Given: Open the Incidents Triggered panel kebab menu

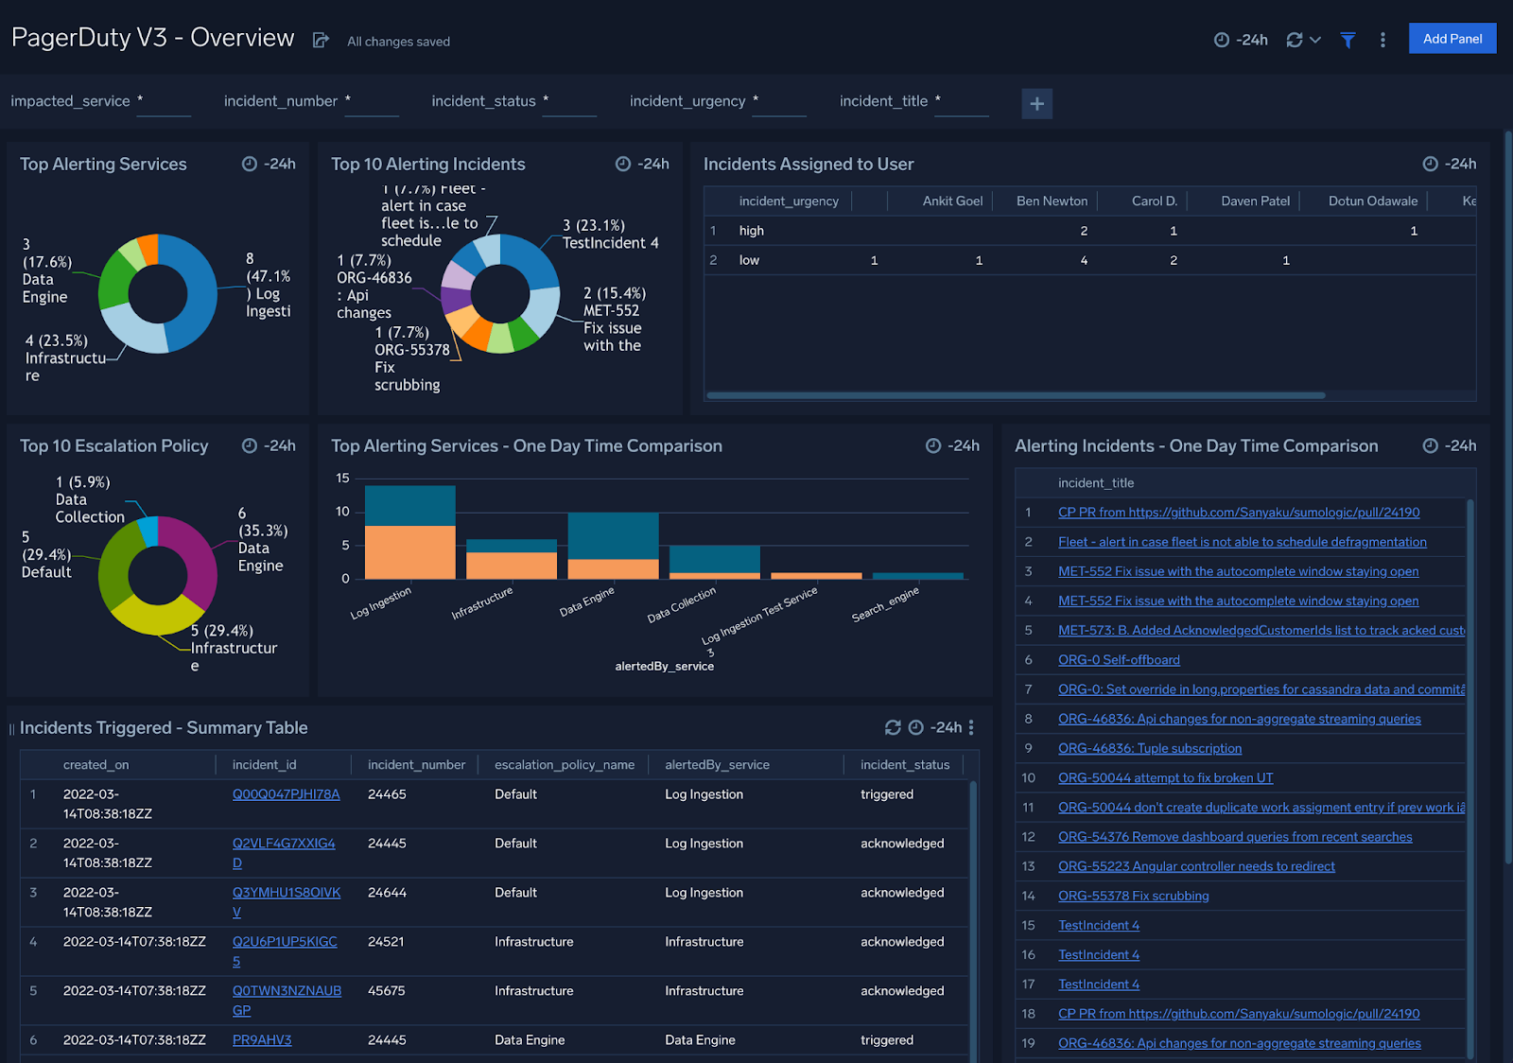Looking at the screenshot, I should [971, 728].
